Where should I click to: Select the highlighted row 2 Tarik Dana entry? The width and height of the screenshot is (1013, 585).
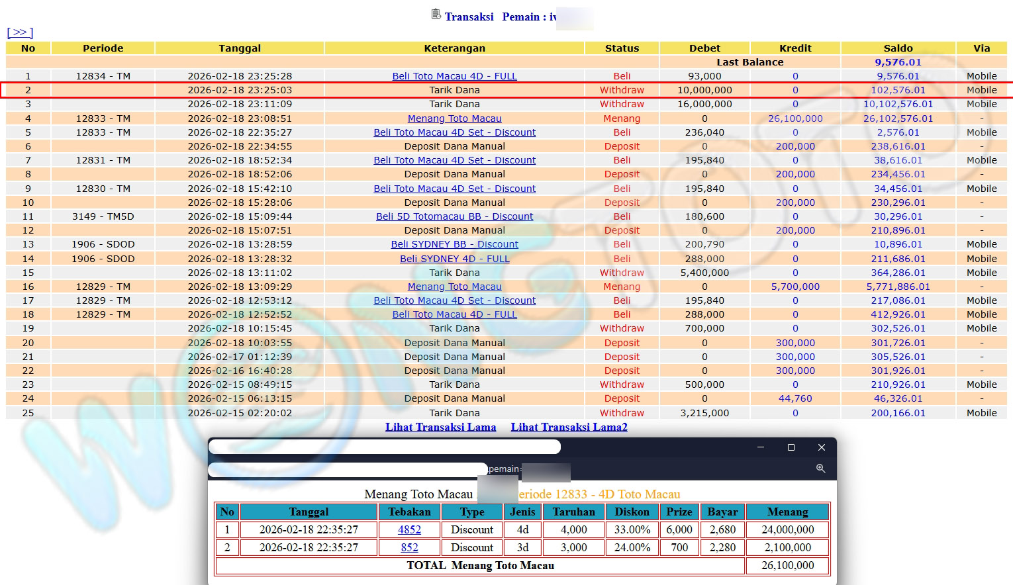[454, 90]
